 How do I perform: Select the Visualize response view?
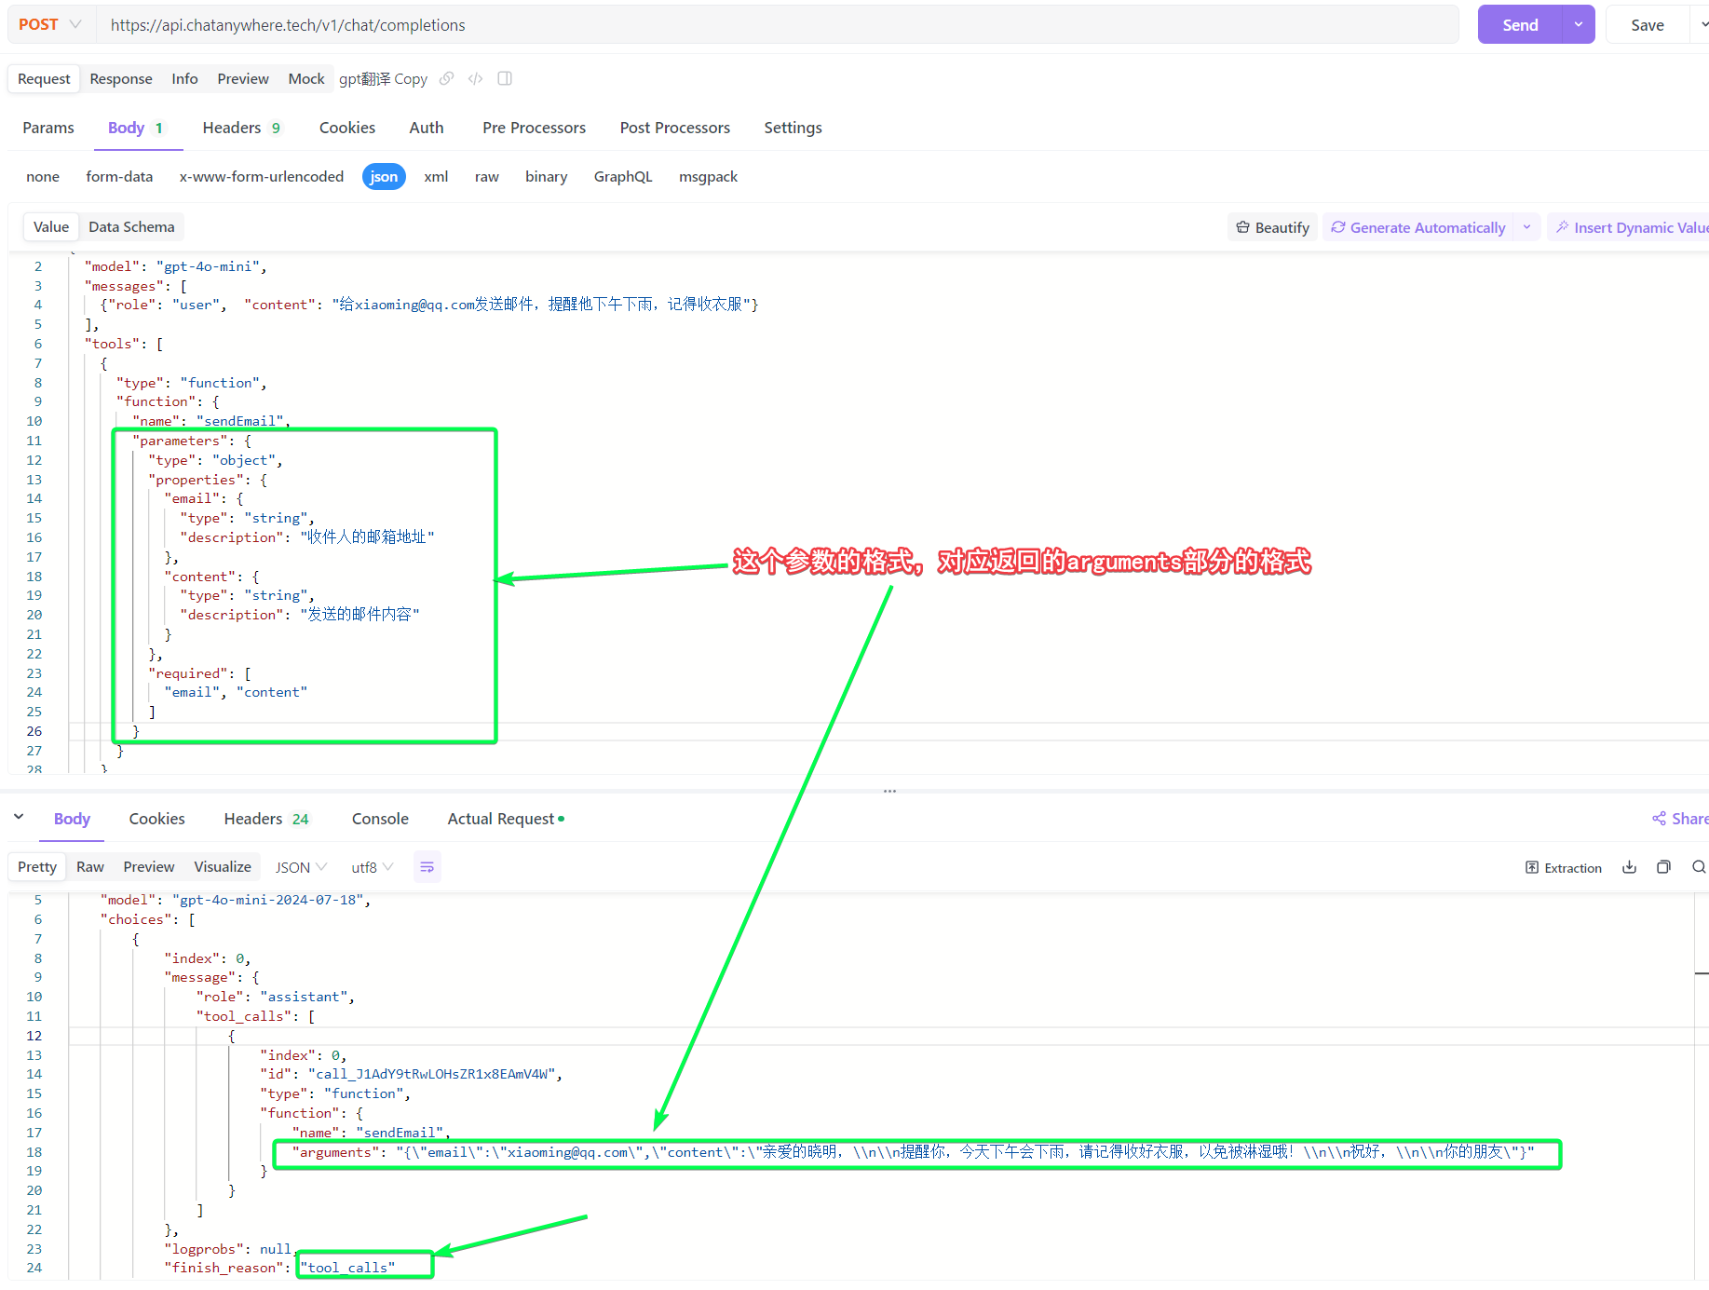point(223,867)
